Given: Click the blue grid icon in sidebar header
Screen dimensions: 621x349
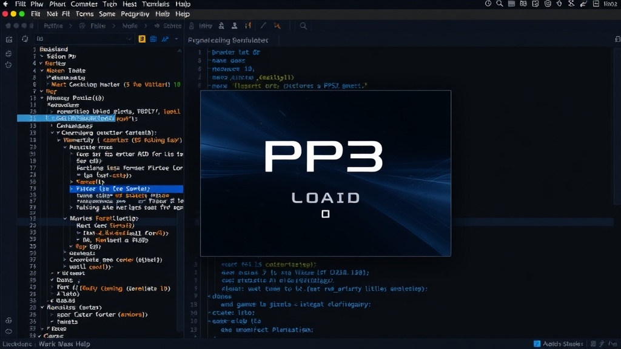Looking at the screenshot, I should pos(153,39).
